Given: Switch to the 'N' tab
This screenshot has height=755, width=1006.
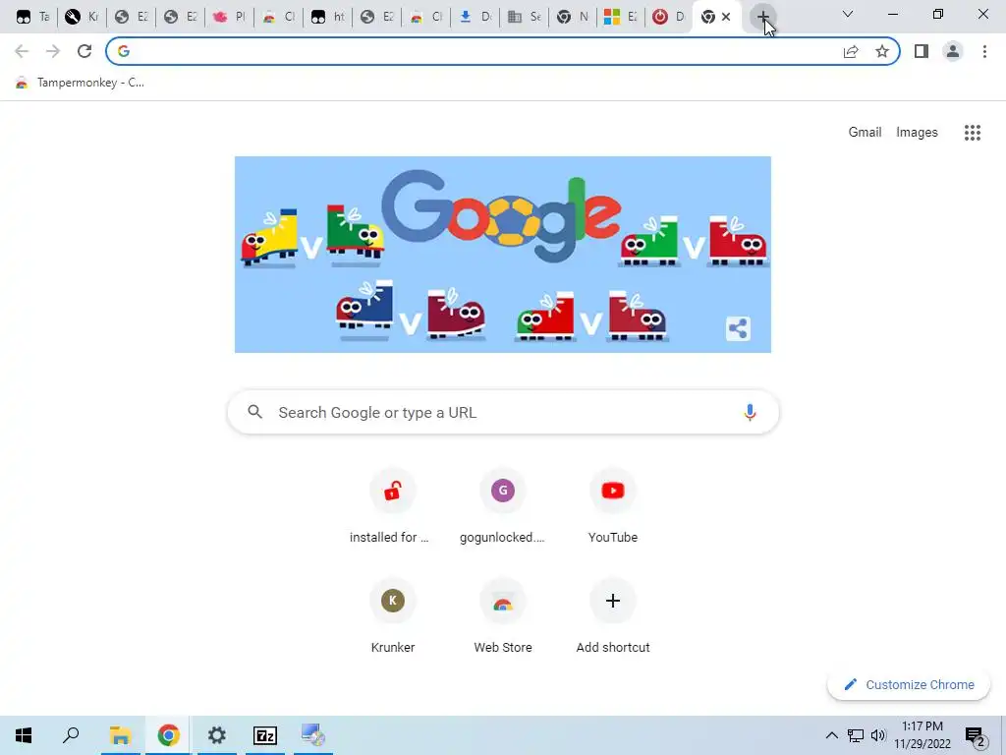Looking at the screenshot, I should tap(573, 17).
